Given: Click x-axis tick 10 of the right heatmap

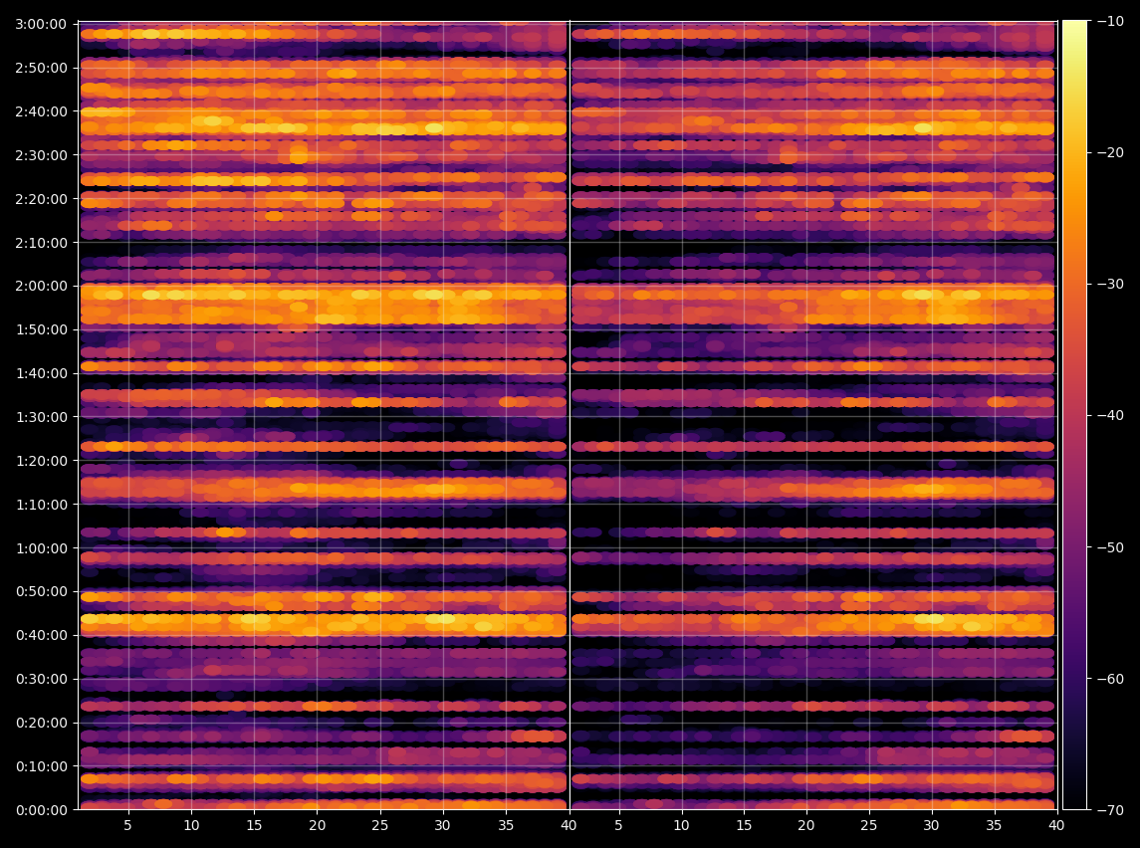Looking at the screenshot, I should (x=680, y=825).
